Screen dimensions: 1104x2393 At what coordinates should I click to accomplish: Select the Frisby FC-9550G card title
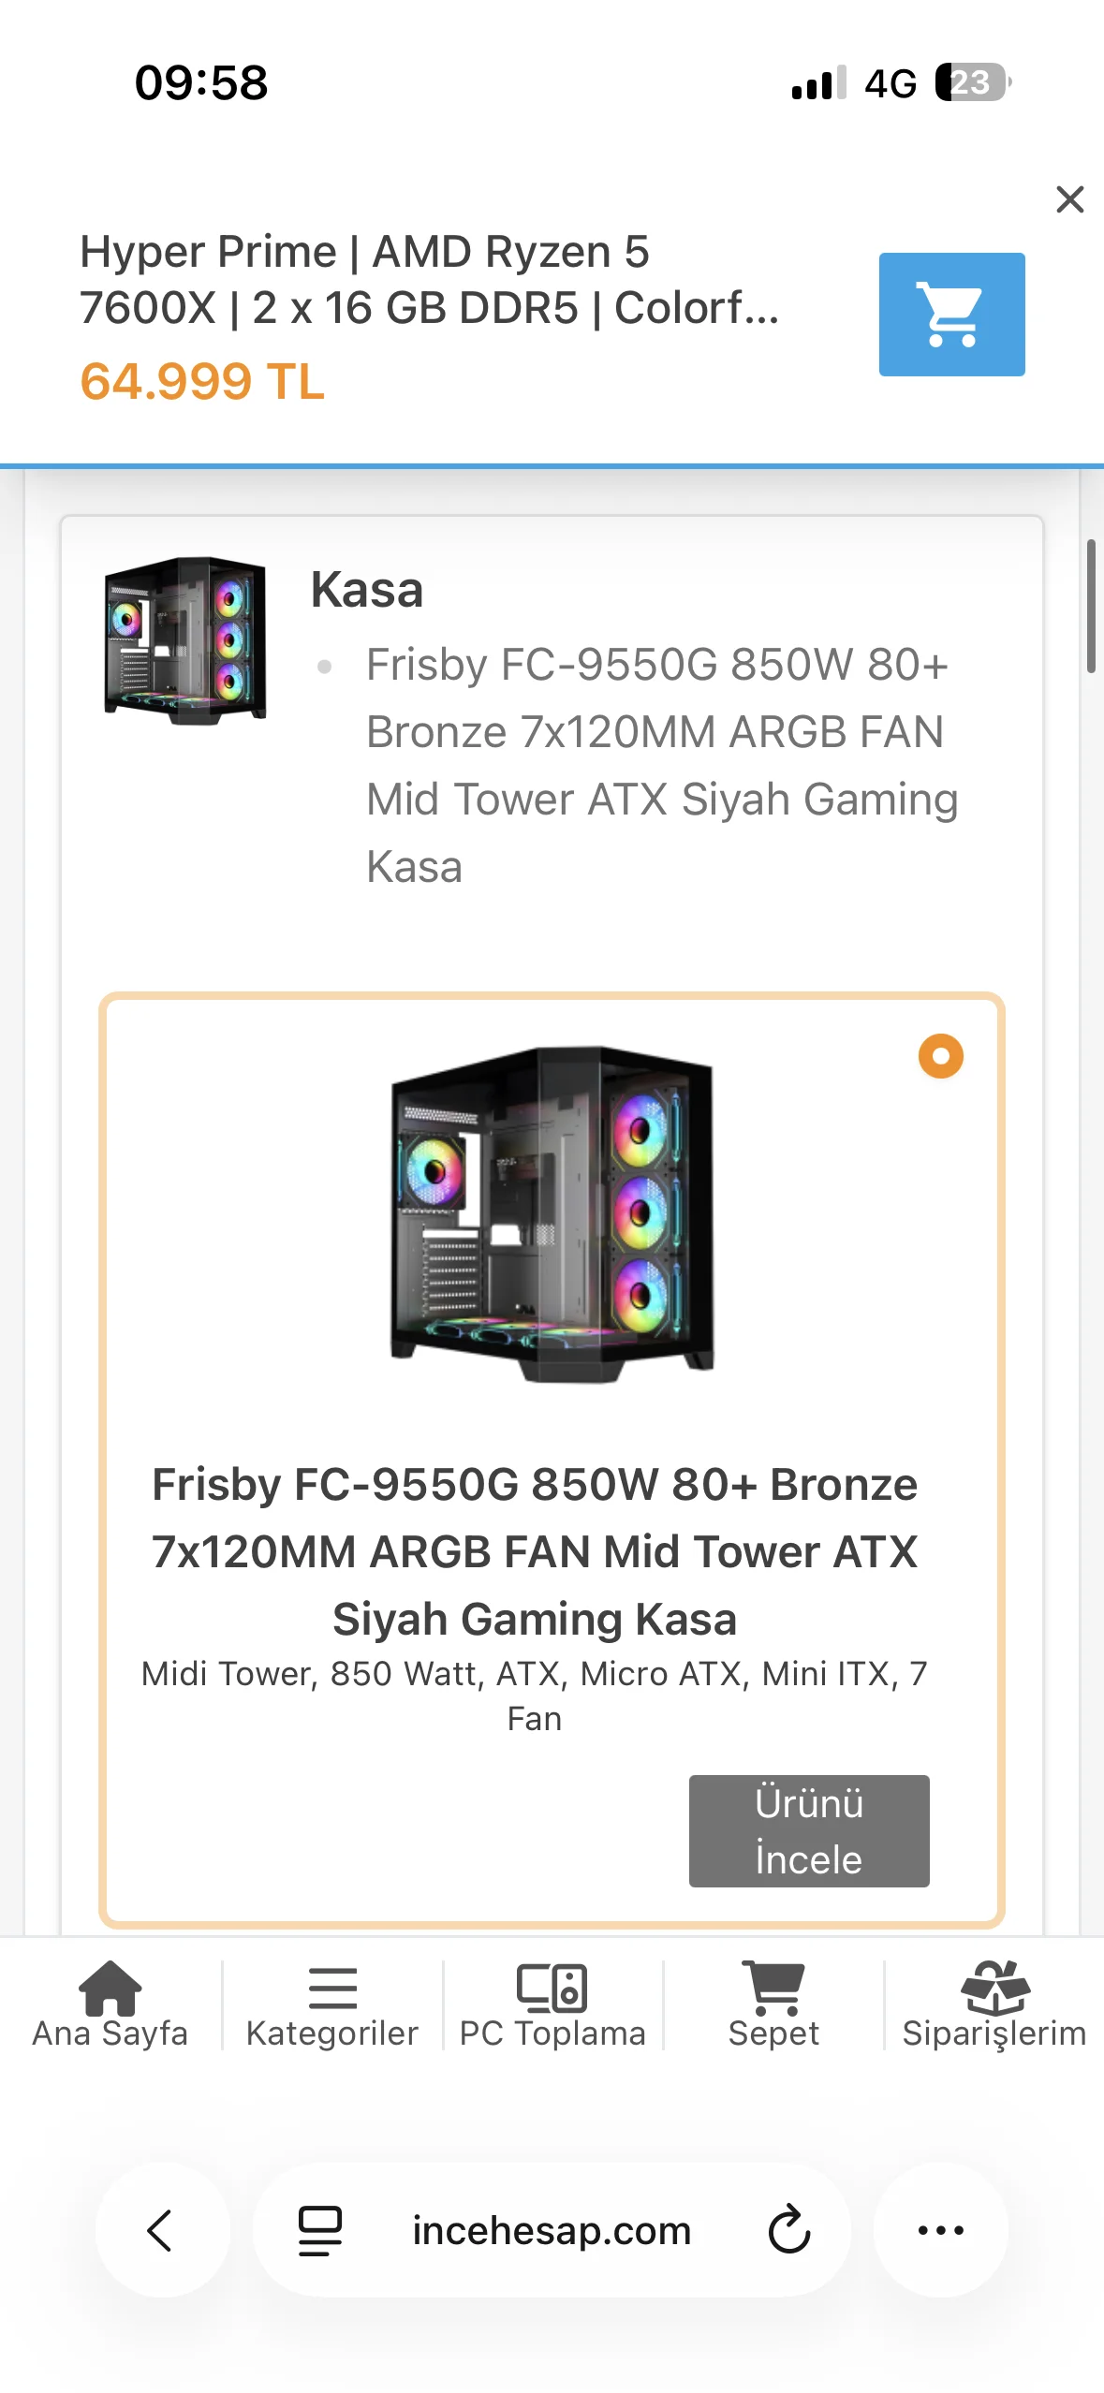tap(535, 1551)
